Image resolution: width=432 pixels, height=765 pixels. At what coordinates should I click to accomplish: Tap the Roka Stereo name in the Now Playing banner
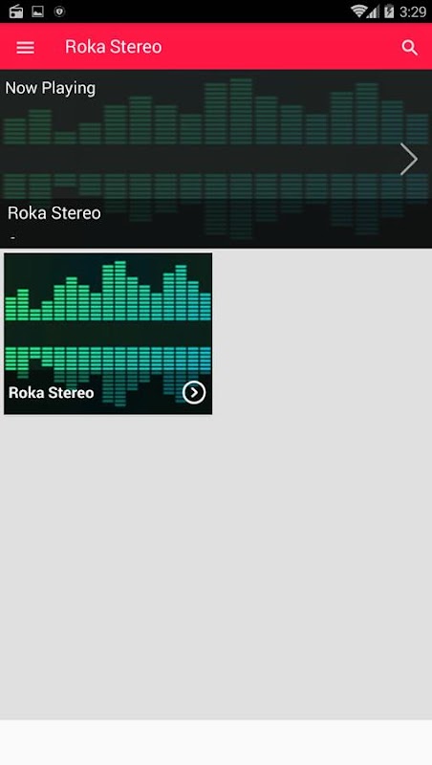(54, 213)
